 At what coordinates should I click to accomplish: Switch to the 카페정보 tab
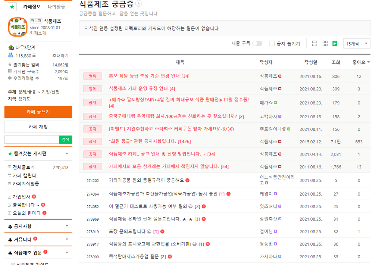32,7
